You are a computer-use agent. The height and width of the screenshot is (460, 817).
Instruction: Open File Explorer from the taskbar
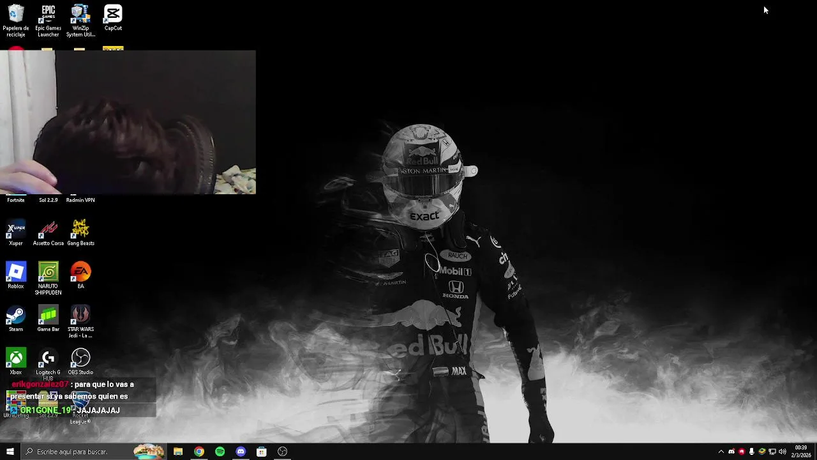[178, 452]
